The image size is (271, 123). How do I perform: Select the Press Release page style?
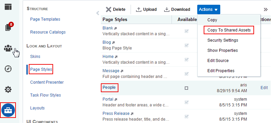click(116, 114)
